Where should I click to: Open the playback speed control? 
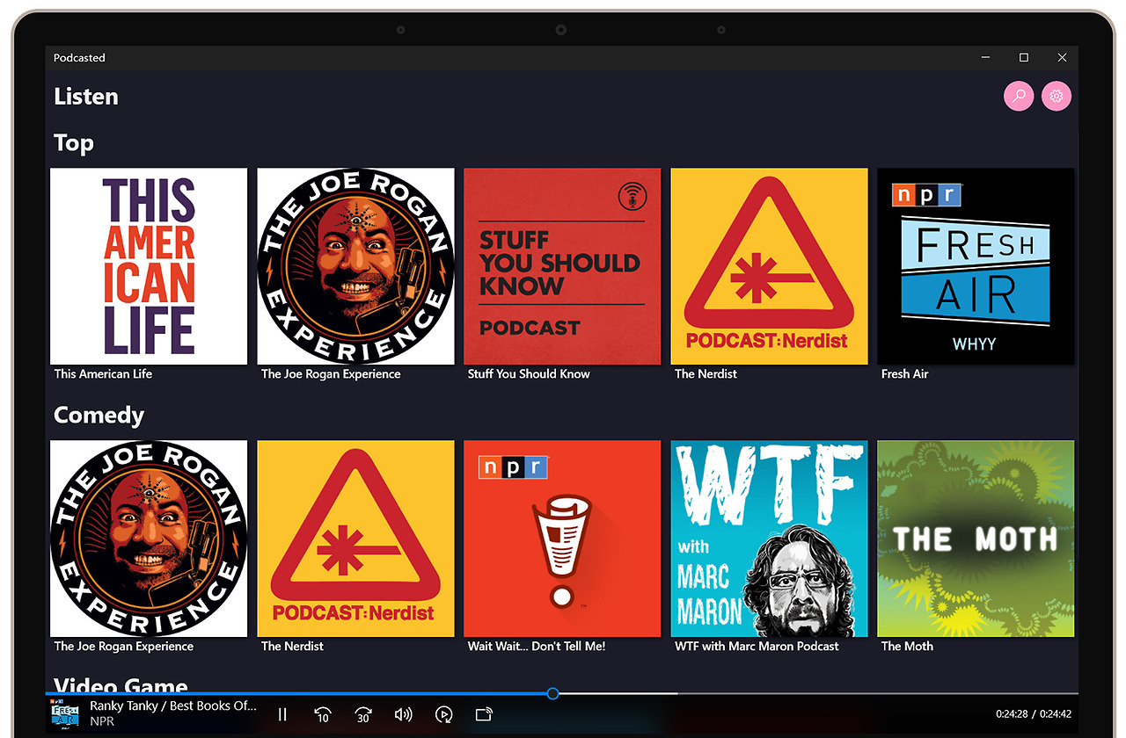[444, 714]
